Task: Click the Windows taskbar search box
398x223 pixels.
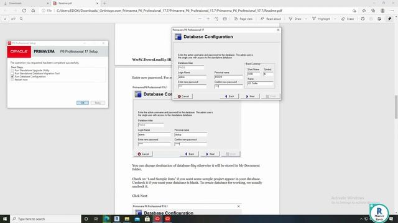Action: coord(45,219)
